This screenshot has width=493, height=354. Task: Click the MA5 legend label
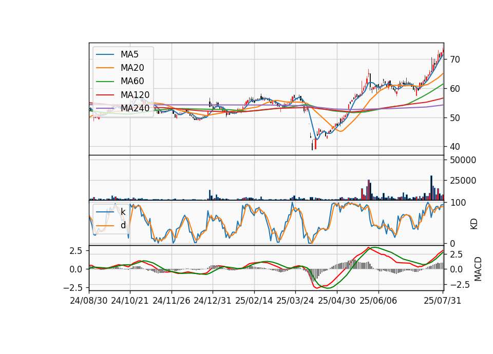click(129, 54)
